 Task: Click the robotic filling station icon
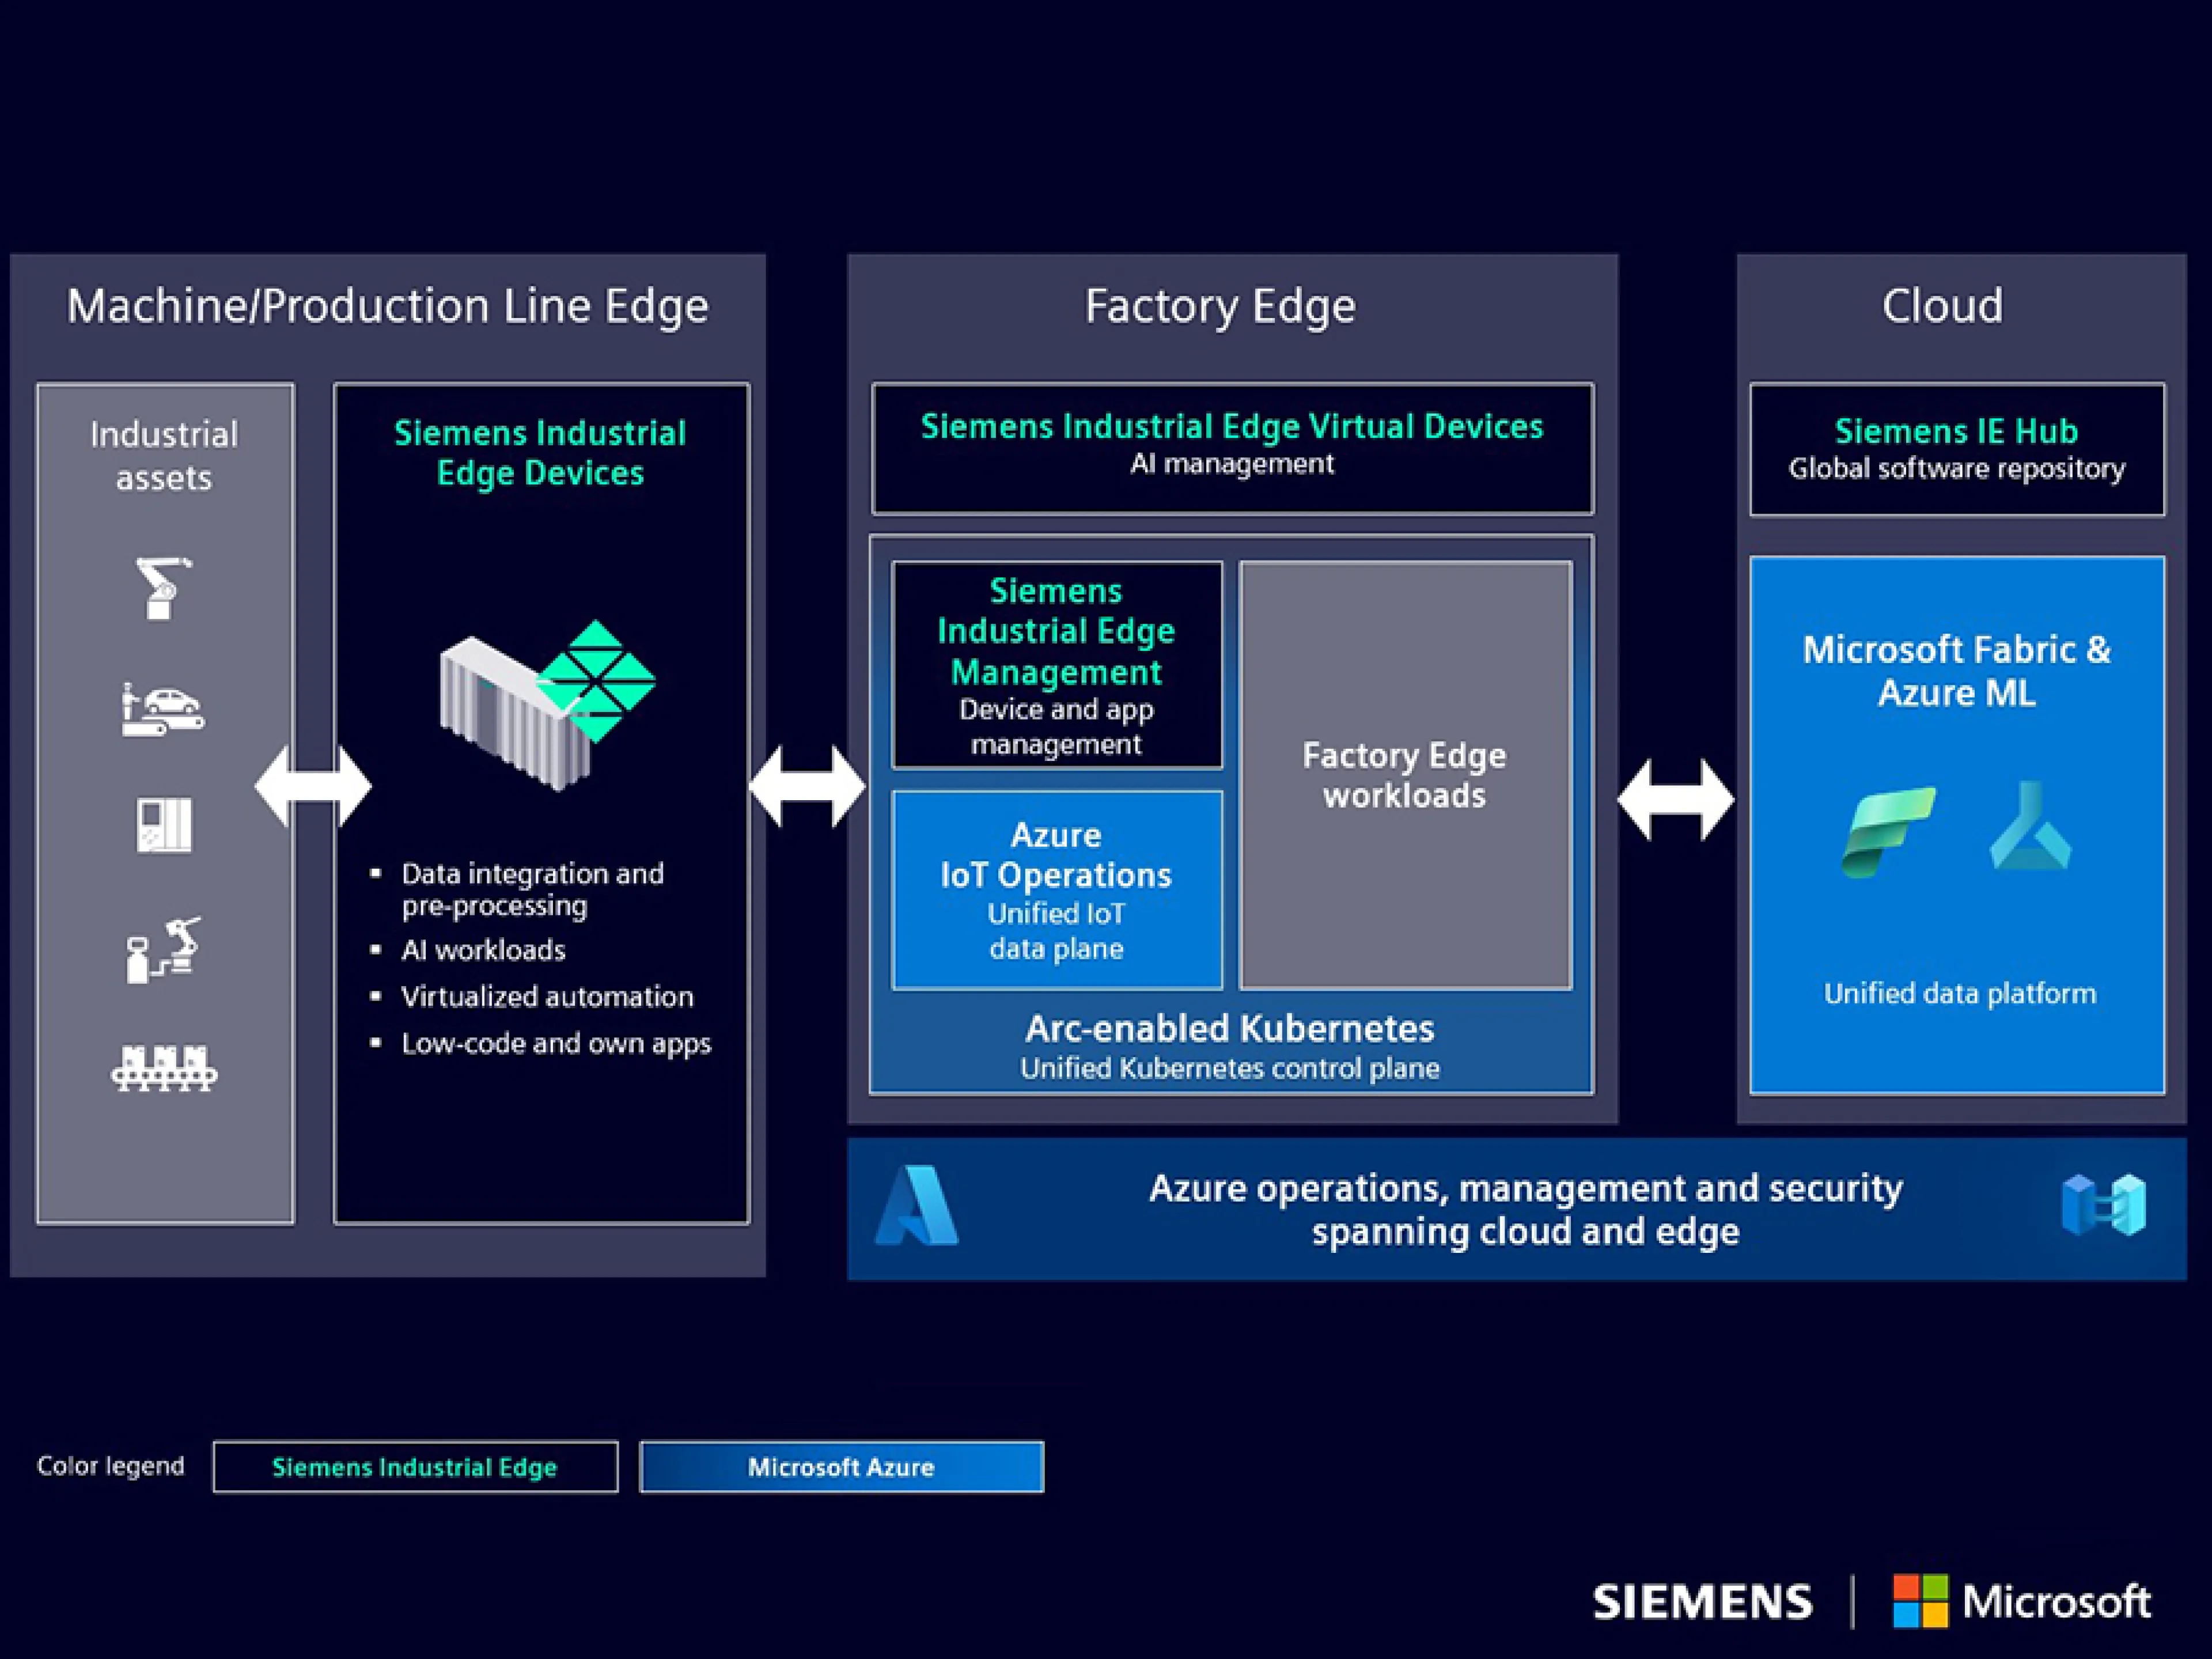164,950
